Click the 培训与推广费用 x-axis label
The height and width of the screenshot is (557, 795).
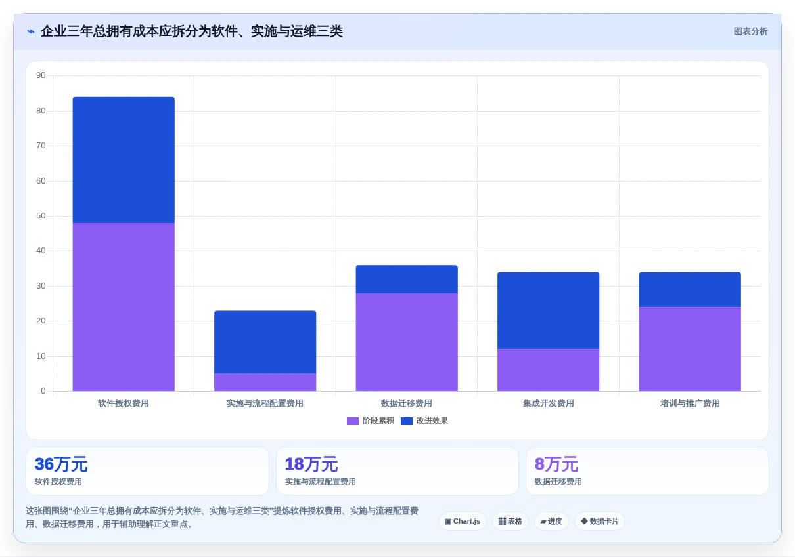690,403
